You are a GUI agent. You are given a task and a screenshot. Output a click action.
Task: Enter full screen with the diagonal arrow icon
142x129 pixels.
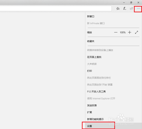137,32
